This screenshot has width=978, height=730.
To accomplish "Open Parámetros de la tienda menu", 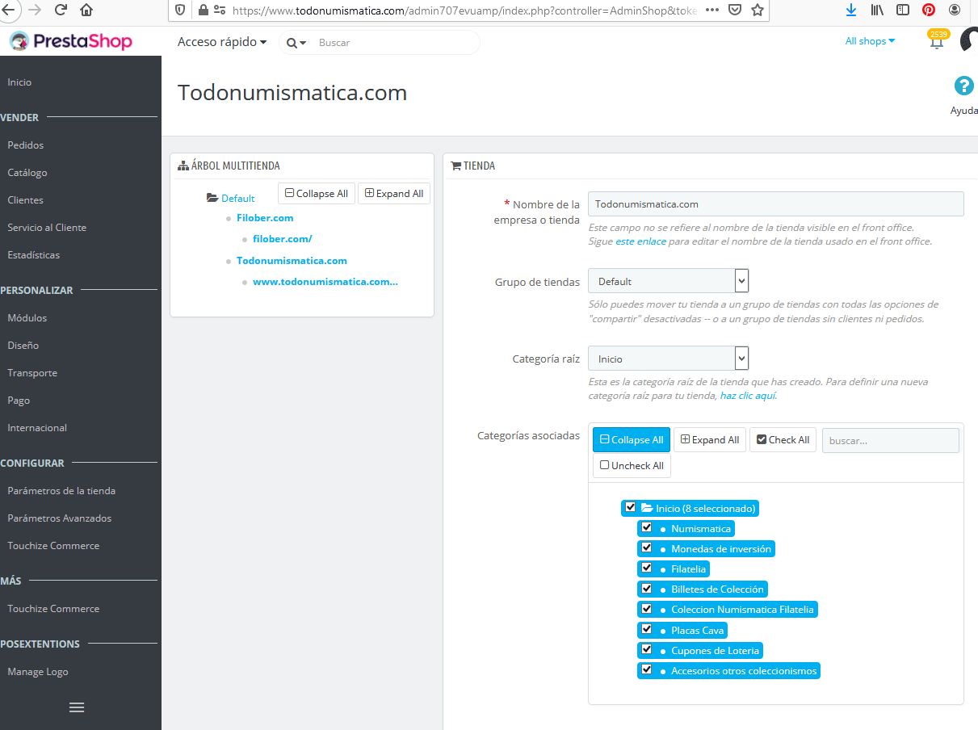I will (x=61, y=491).
